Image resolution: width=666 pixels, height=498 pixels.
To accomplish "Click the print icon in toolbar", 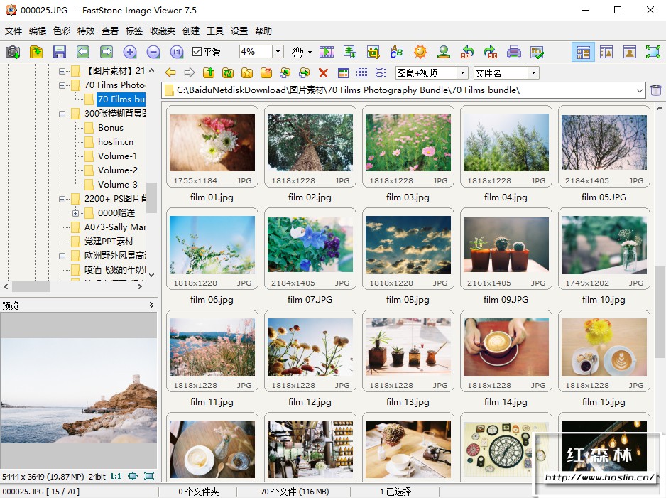I will tap(514, 52).
